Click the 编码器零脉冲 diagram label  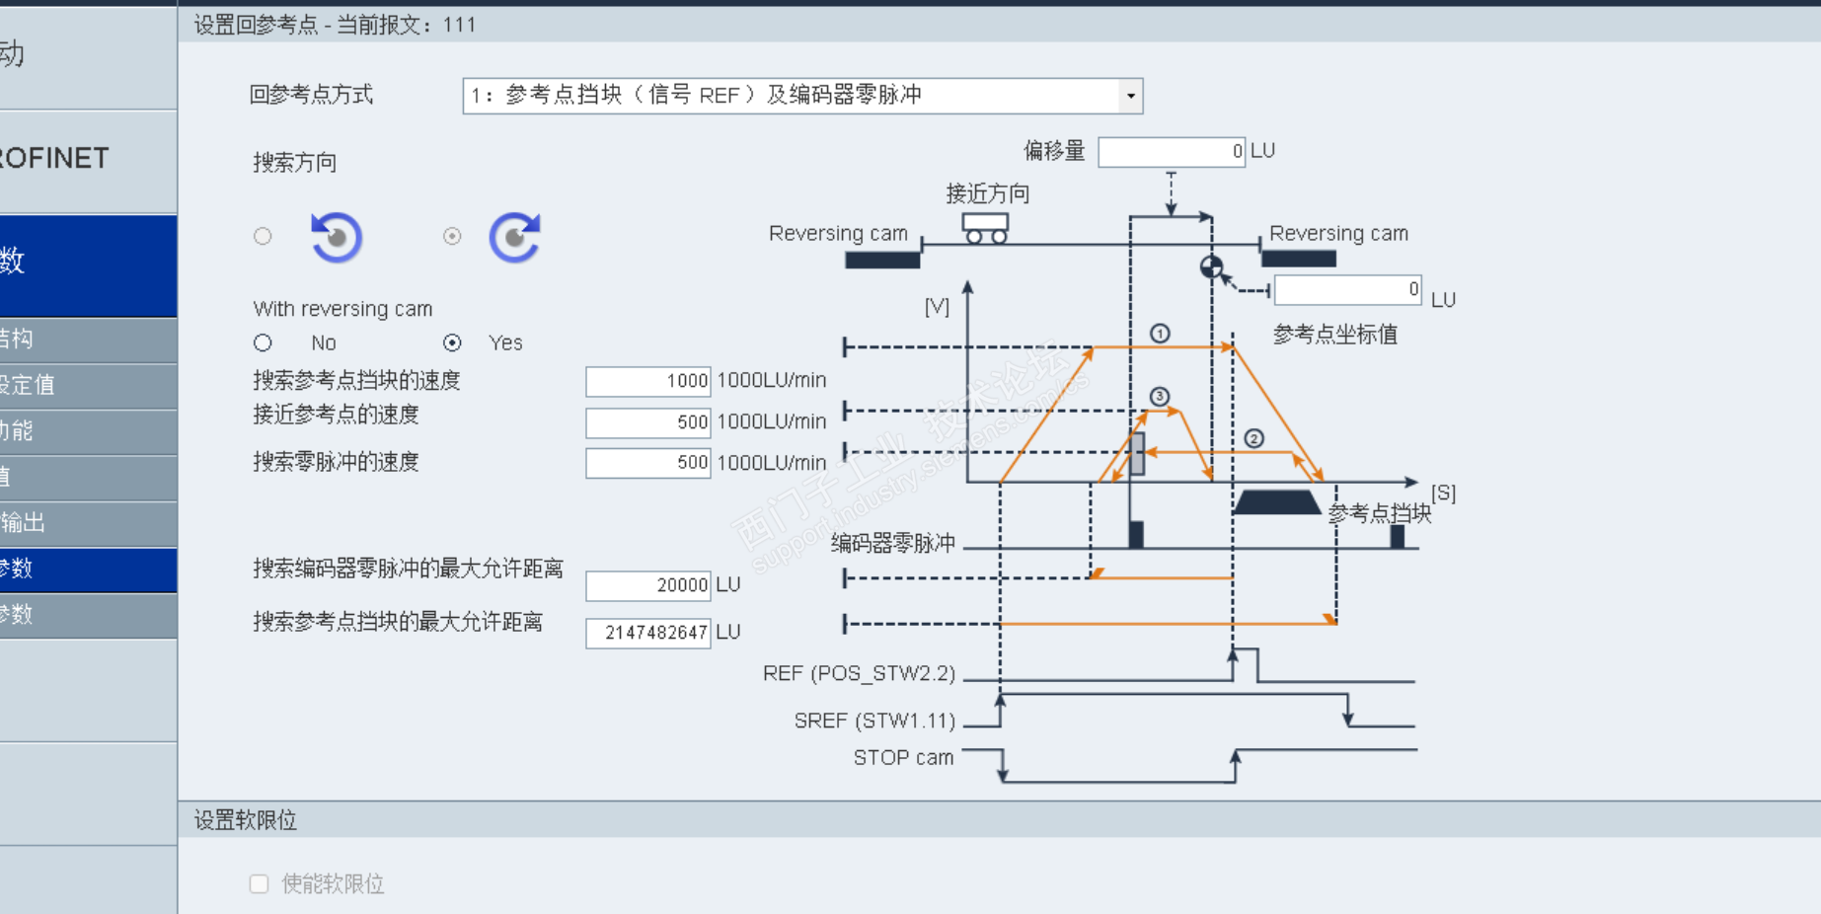coord(893,543)
